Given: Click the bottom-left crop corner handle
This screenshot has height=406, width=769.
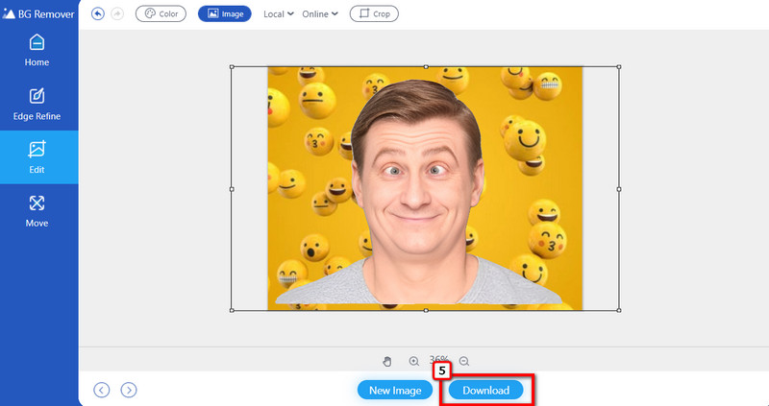Looking at the screenshot, I should 232,310.
